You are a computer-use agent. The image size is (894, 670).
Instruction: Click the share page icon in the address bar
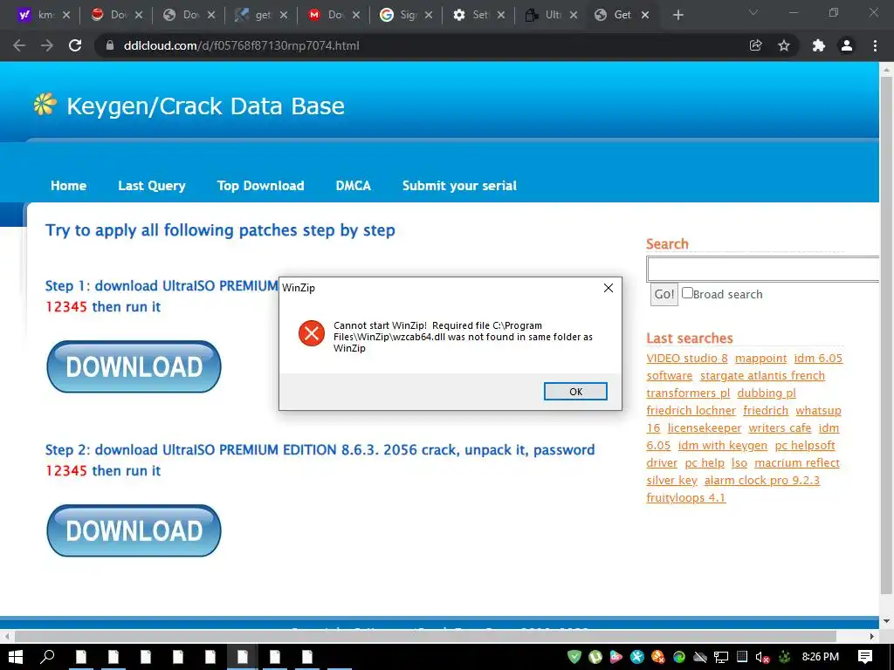pos(755,45)
